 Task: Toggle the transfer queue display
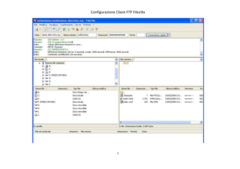[58, 29]
